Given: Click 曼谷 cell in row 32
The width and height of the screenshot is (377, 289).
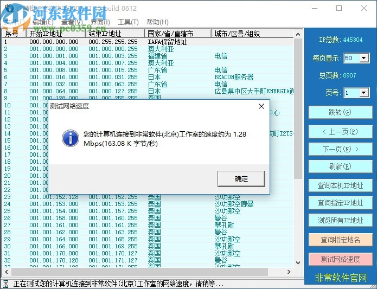Looking at the screenshot, I should click(x=221, y=260).
